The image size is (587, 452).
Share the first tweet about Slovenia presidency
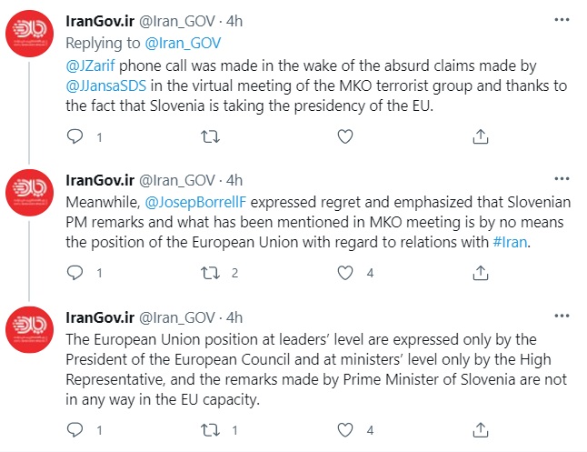tap(480, 137)
